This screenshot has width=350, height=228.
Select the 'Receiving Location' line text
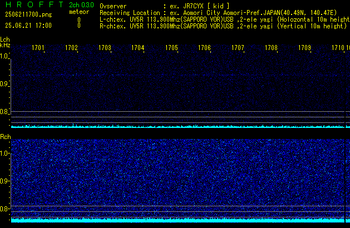pyautogui.click(x=218, y=13)
